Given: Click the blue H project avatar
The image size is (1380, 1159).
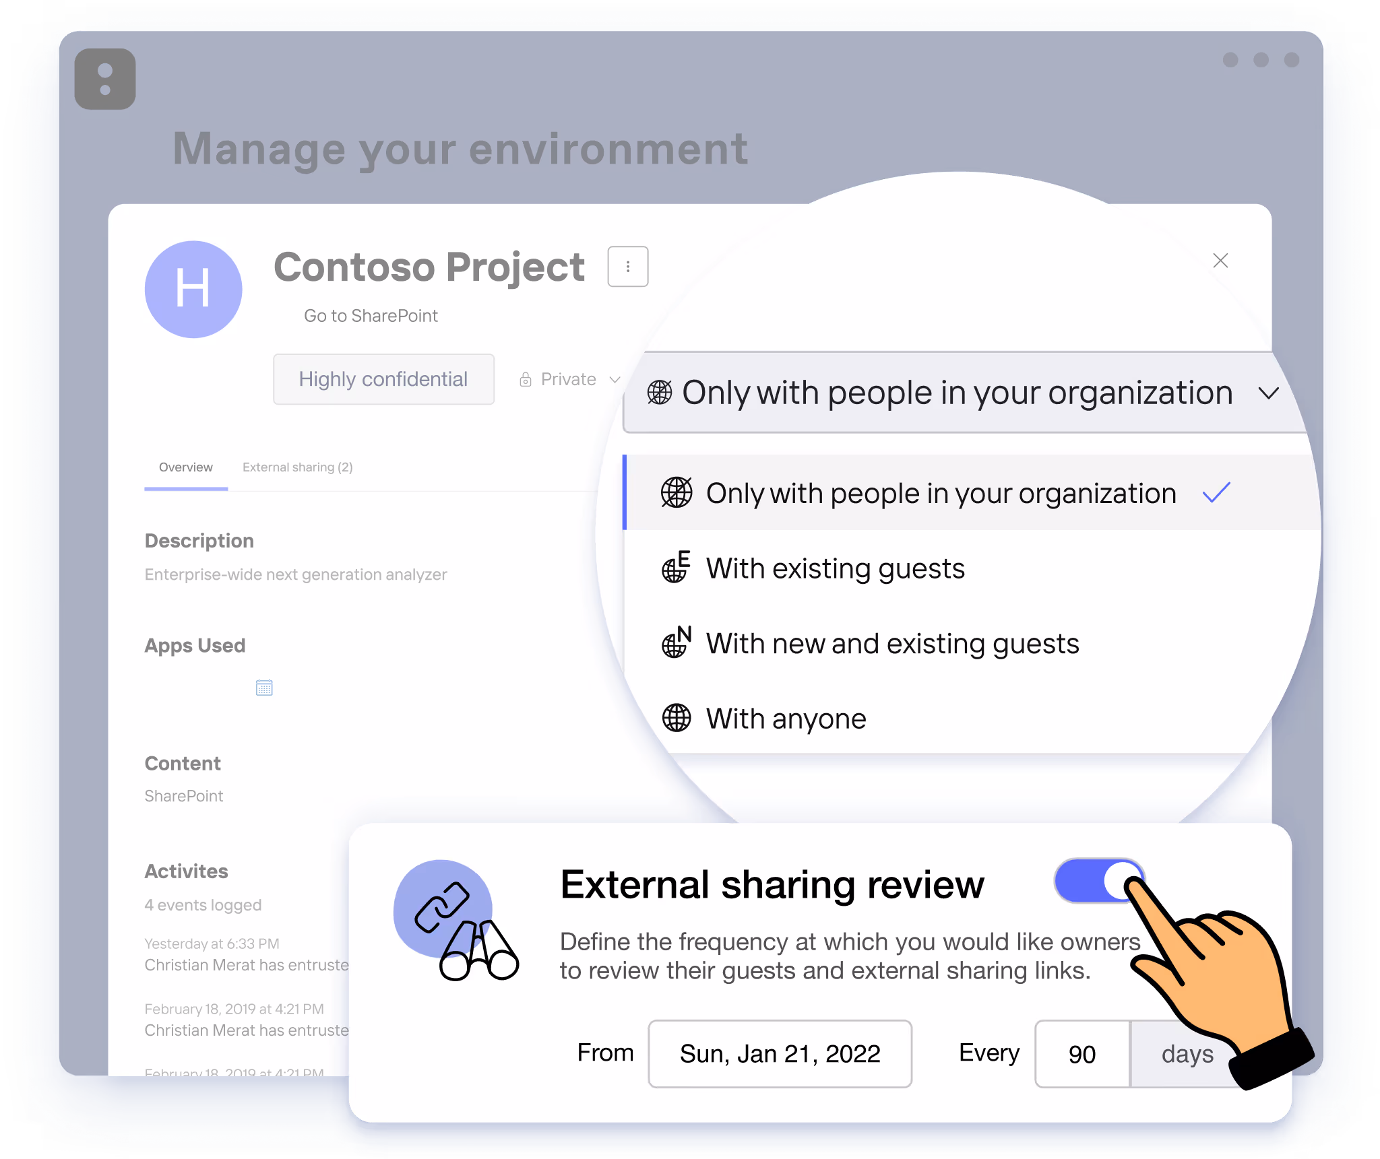Looking at the screenshot, I should pyautogui.click(x=193, y=290).
